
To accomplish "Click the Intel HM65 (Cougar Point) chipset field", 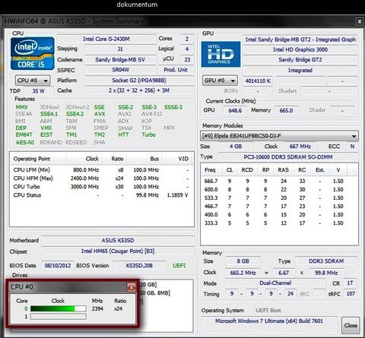I will (x=118, y=251).
